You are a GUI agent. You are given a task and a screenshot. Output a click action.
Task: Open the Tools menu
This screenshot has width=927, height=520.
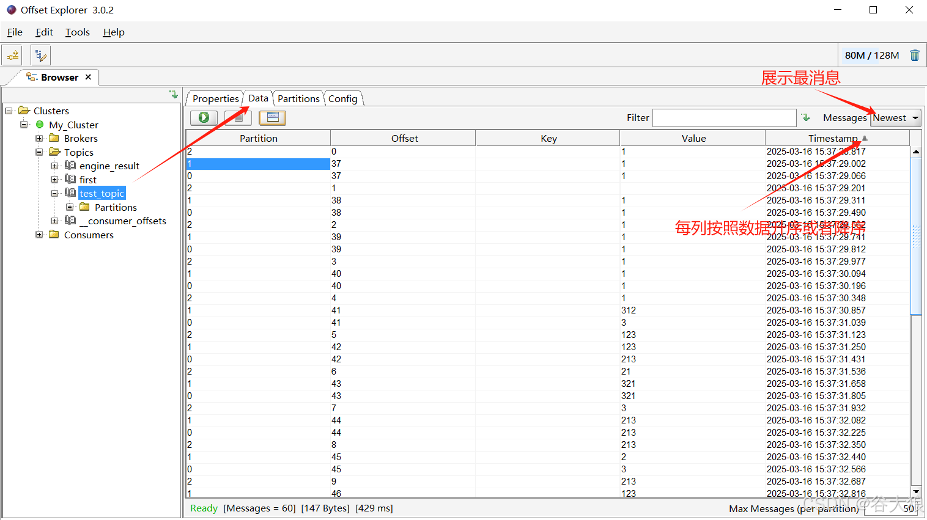[x=78, y=32]
